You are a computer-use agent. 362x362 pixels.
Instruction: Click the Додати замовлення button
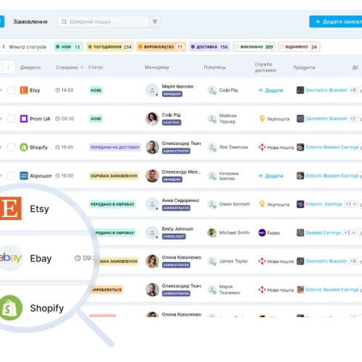click(x=336, y=22)
